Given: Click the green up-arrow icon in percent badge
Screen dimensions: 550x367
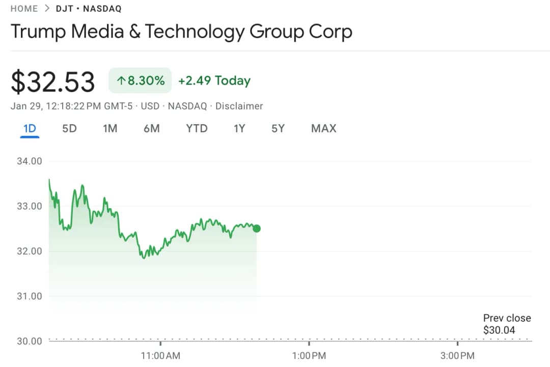Looking at the screenshot, I should [x=121, y=81].
